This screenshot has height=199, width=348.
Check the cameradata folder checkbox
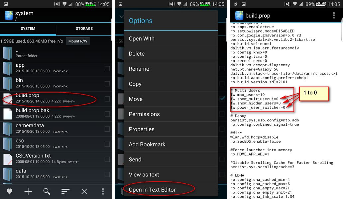[107, 129]
